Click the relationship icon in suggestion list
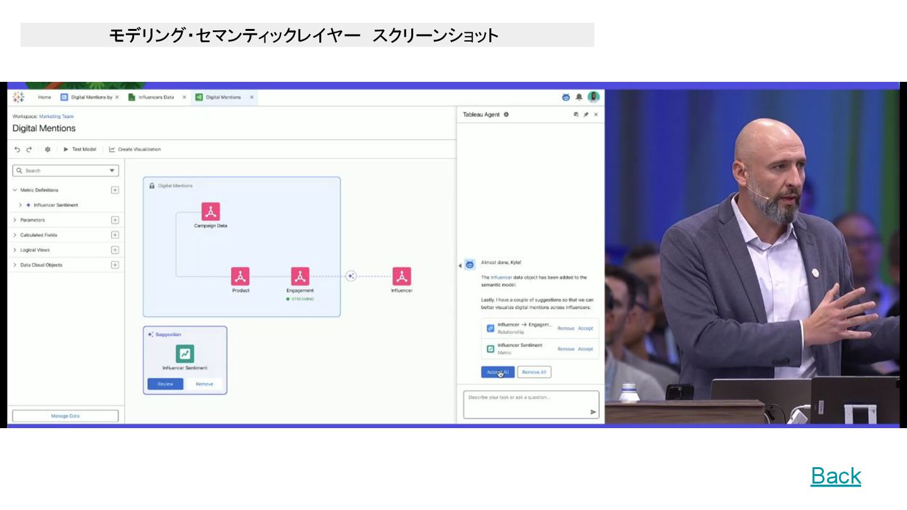This screenshot has height=510, width=907. tap(491, 328)
